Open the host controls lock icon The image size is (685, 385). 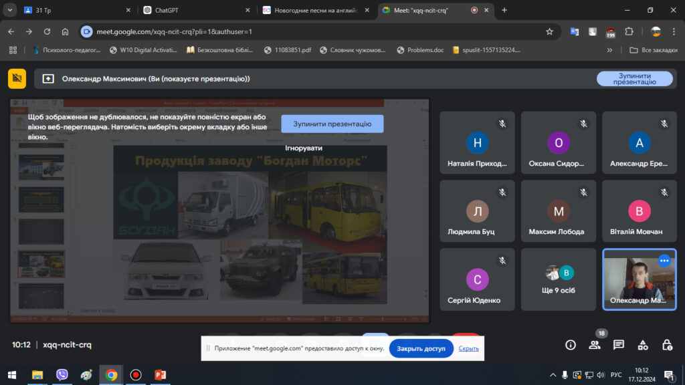point(667,345)
